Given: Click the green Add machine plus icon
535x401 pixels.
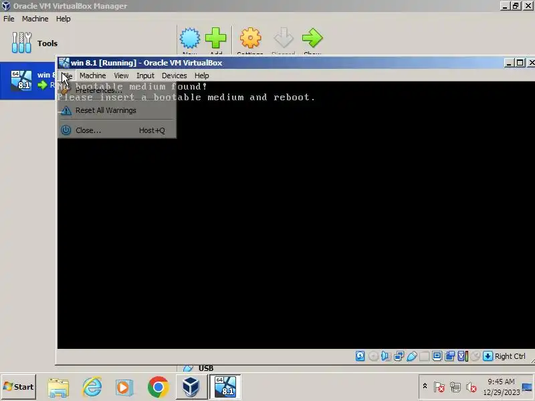Looking at the screenshot, I should point(215,38).
